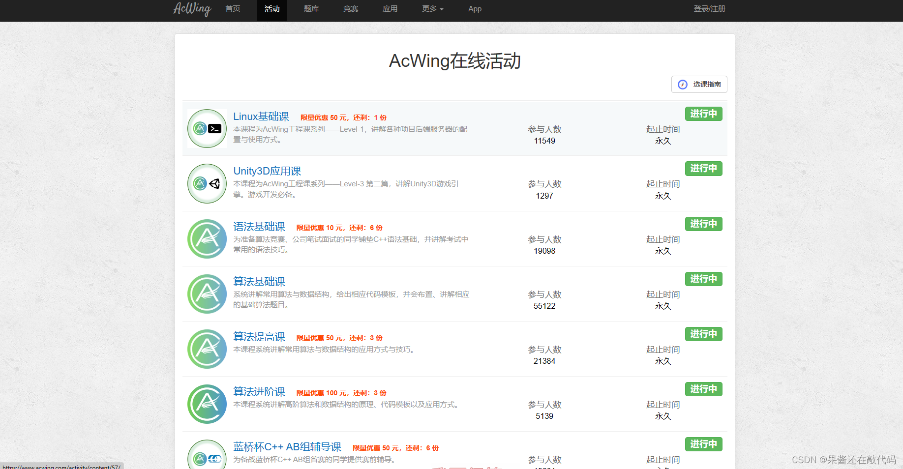This screenshot has width=903, height=469.
Task: Open the 语法基础课 title link
Action: coord(259,227)
